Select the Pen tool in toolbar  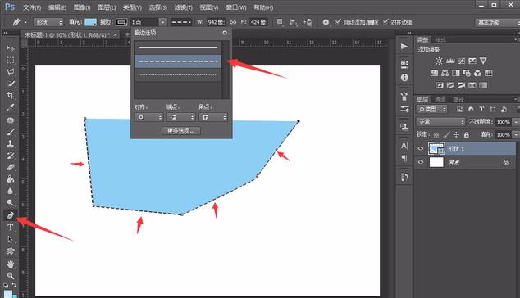[x=11, y=215]
